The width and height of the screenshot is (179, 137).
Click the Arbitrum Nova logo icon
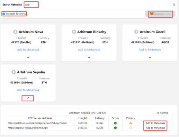[x=15, y=32]
